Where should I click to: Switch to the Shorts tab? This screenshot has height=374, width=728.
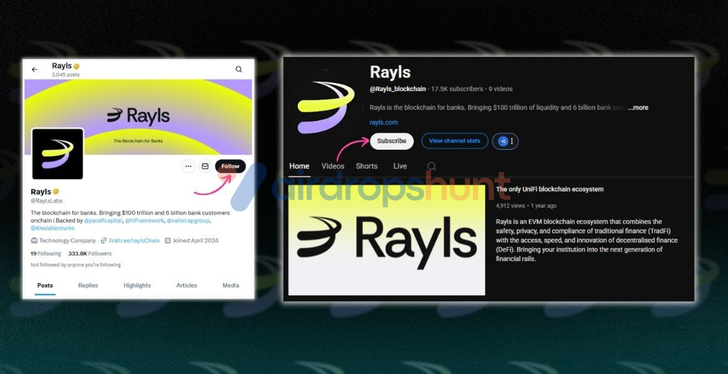(367, 166)
